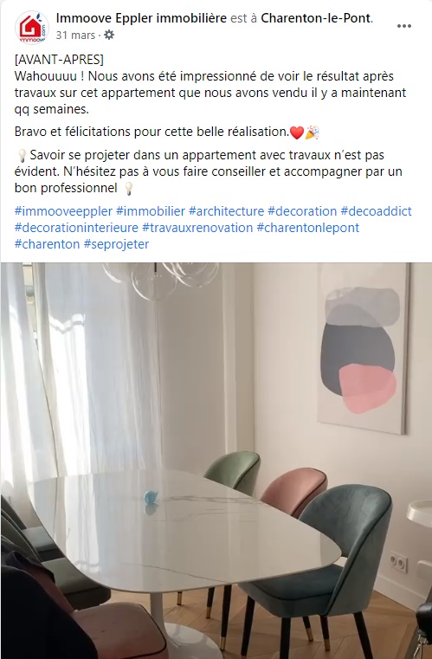Follow the #architecture hashtag
The width and height of the screenshot is (432, 659).
[x=227, y=211]
